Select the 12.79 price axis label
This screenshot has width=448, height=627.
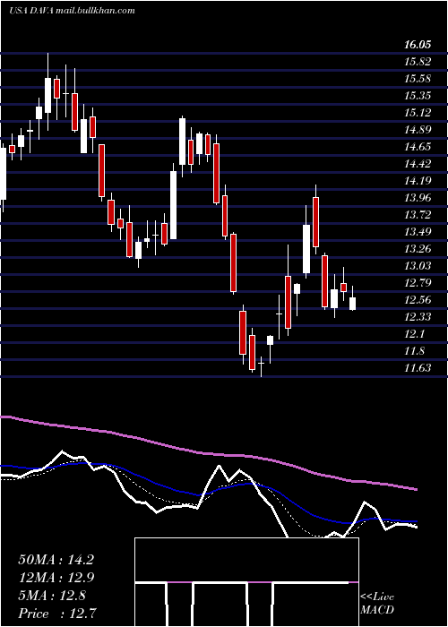click(x=418, y=283)
